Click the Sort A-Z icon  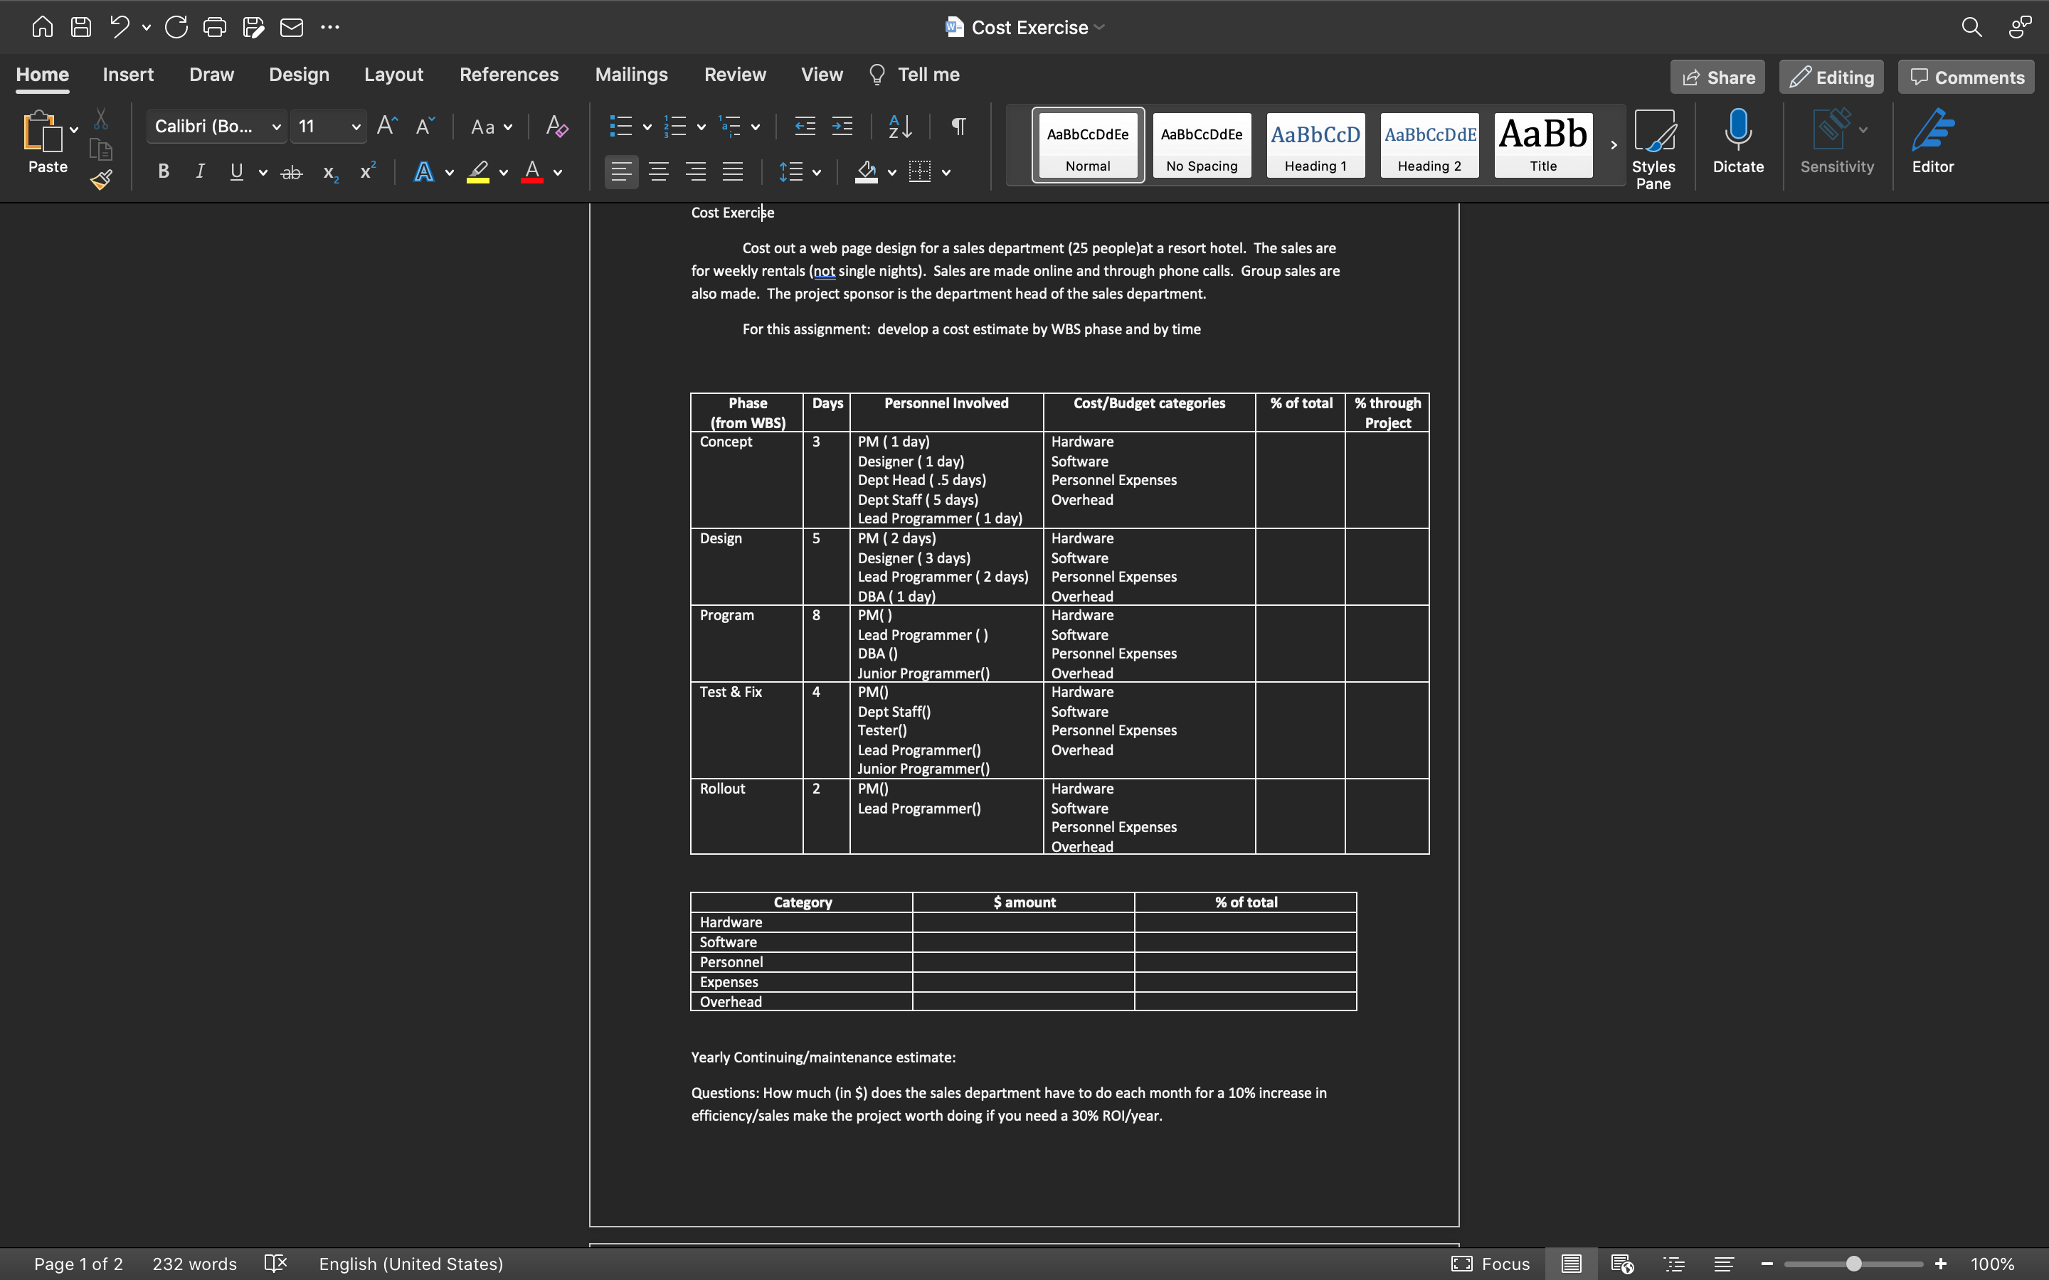pyautogui.click(x=900, y=127)
